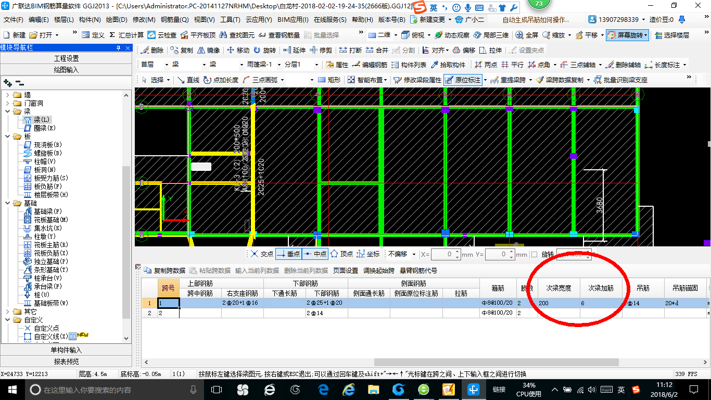Image resolution: width=711 pixels, height=400 pixels.
Task: Open 报表预览 report preview
Action: point(66,361)
